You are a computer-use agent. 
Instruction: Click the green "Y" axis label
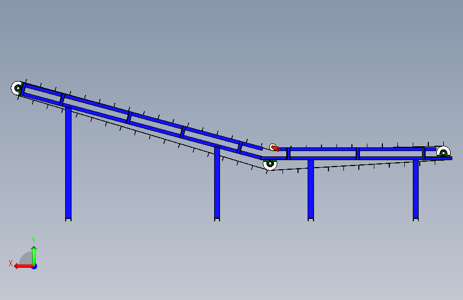(x=34, y=240)
